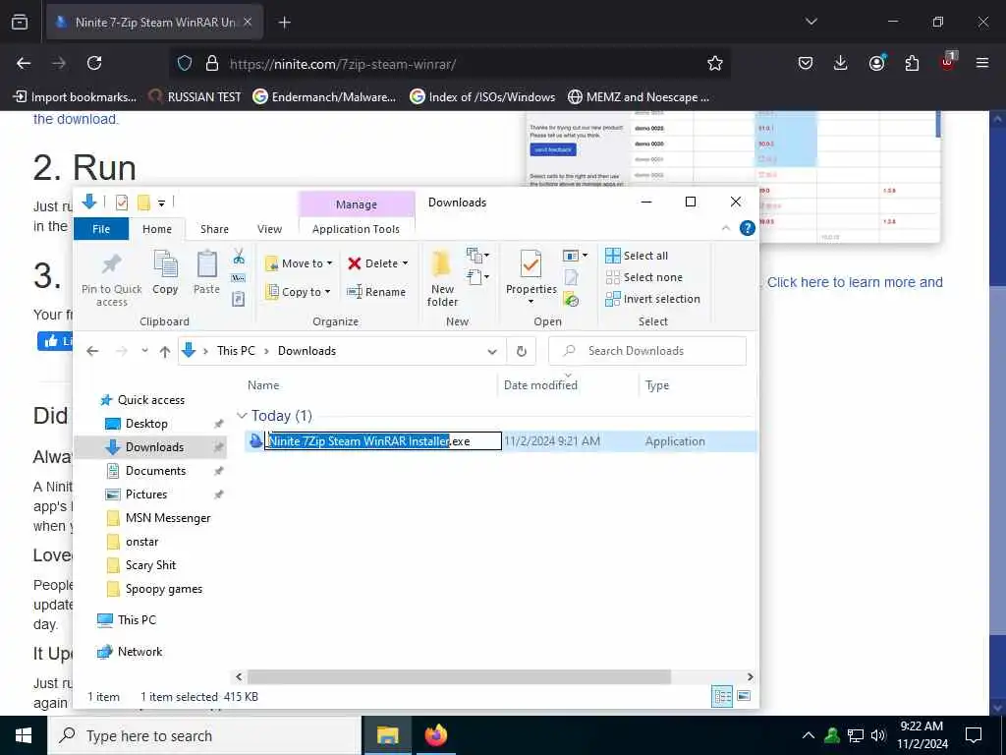
Task: Click the Paste icon in ribbon
Action: pos(206,264)
